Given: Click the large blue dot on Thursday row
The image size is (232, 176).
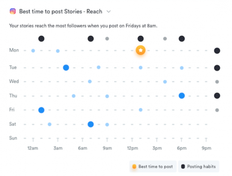Looking at the screenshot, I should (181, 96).
